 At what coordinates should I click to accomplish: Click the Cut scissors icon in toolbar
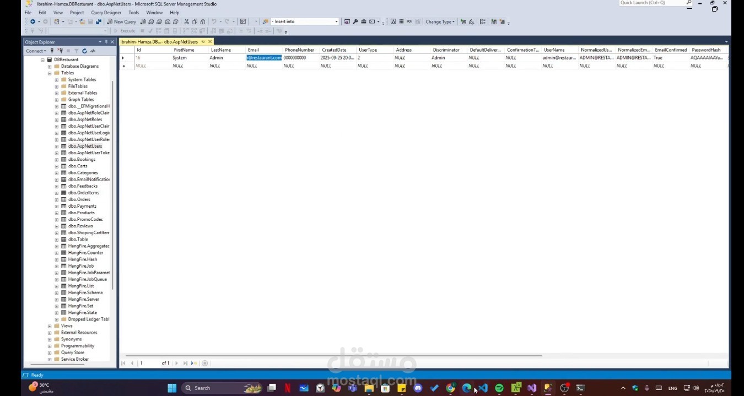click(187, 21)
